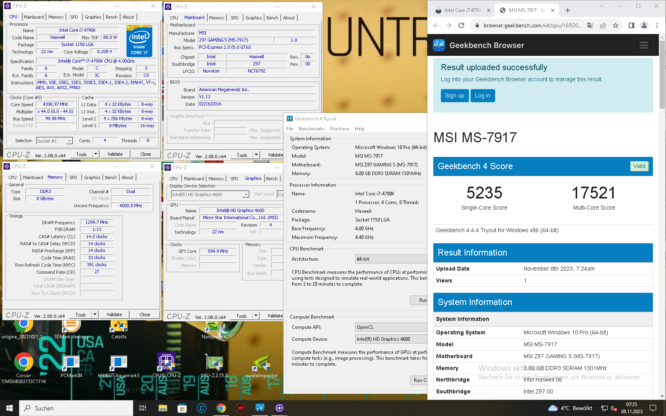Launch the HWBOT Aquamark3 desktop shortcut

click(x=119, y=365)
